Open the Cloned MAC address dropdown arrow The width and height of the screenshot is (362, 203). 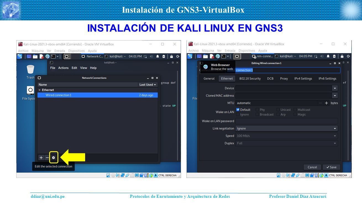[335, 96]
